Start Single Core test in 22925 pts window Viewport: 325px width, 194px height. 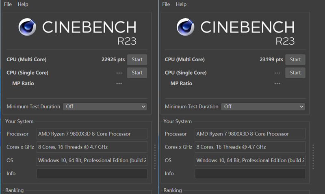[x=137, y=73]
